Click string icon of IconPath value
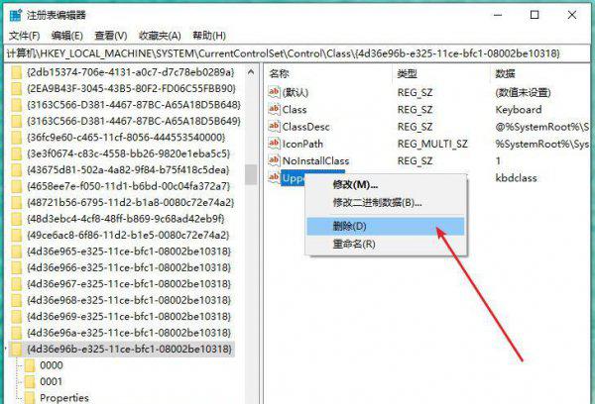This screenshot has height=404, width=595. pyautogui.click(x=274, y=144)
